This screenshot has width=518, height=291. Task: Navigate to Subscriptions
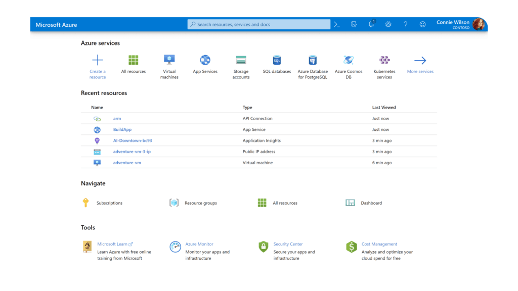tap(109, 203)
